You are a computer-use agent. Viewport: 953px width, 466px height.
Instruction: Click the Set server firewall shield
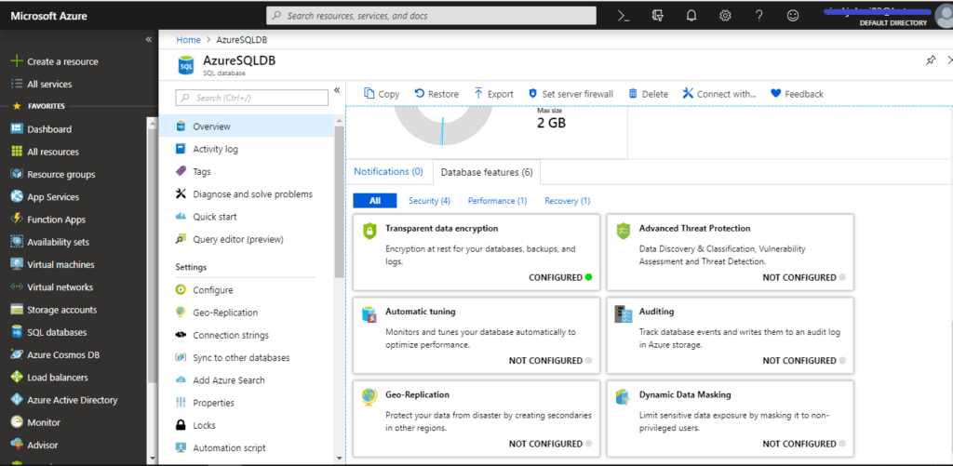click(x=532, y=94)
